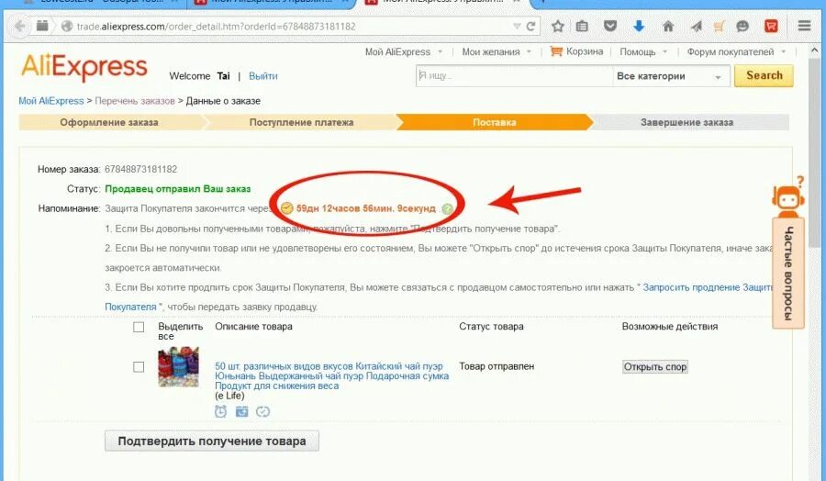Viewport: 826px width, 481px height.
Task: Open the Частые вопросы side tab
Action: click(x=788, y=274)
